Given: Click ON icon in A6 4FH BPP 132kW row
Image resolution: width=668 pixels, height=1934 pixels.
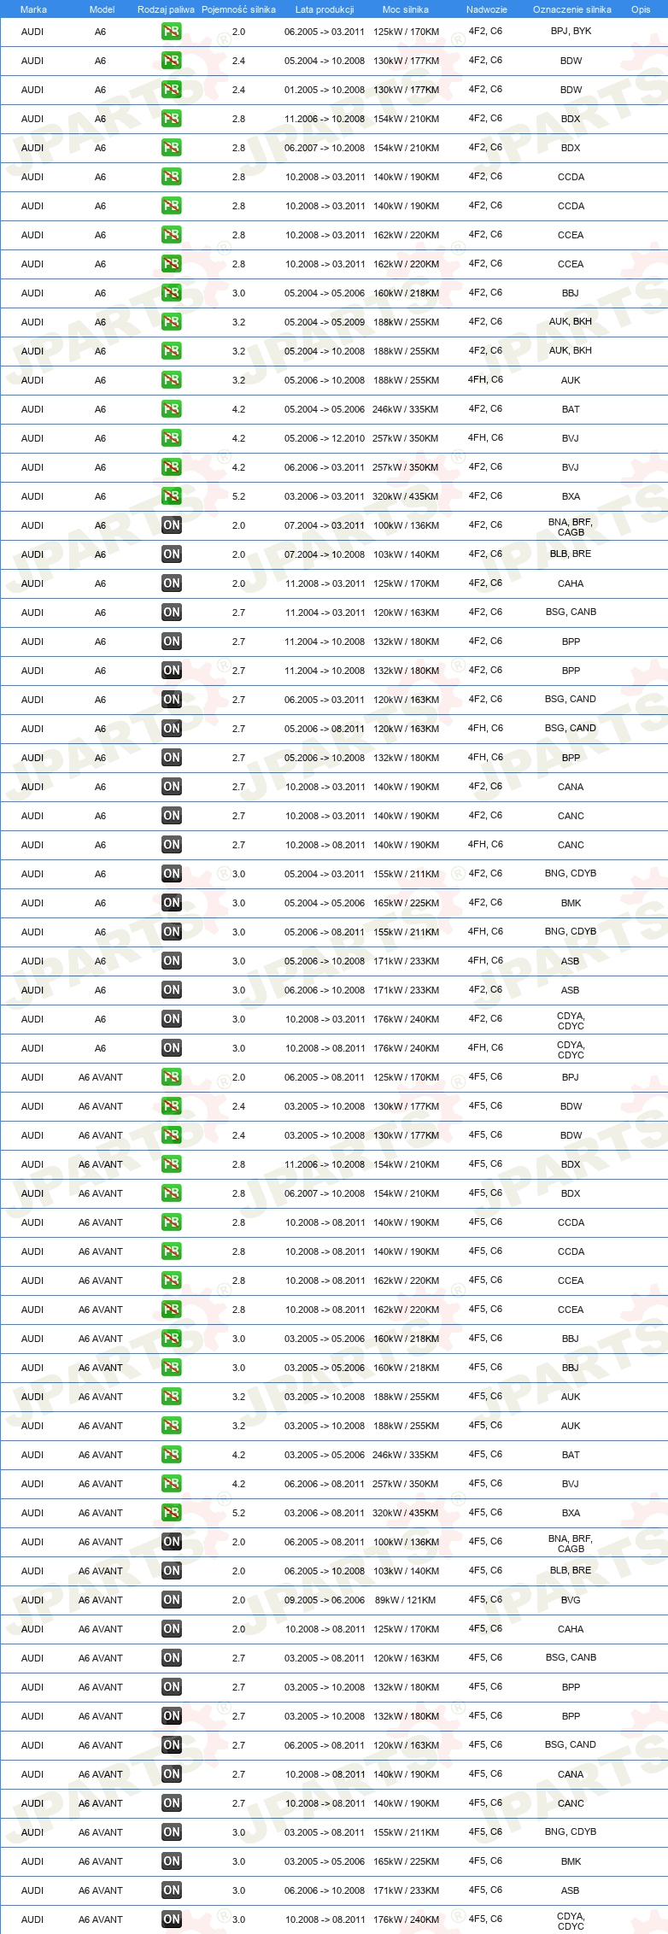Looking at the screenshot, I should [171, 758].
